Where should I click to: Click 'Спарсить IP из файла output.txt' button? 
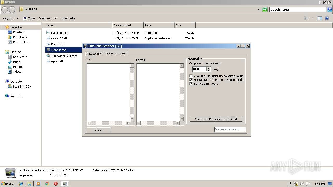pos(216,119)
